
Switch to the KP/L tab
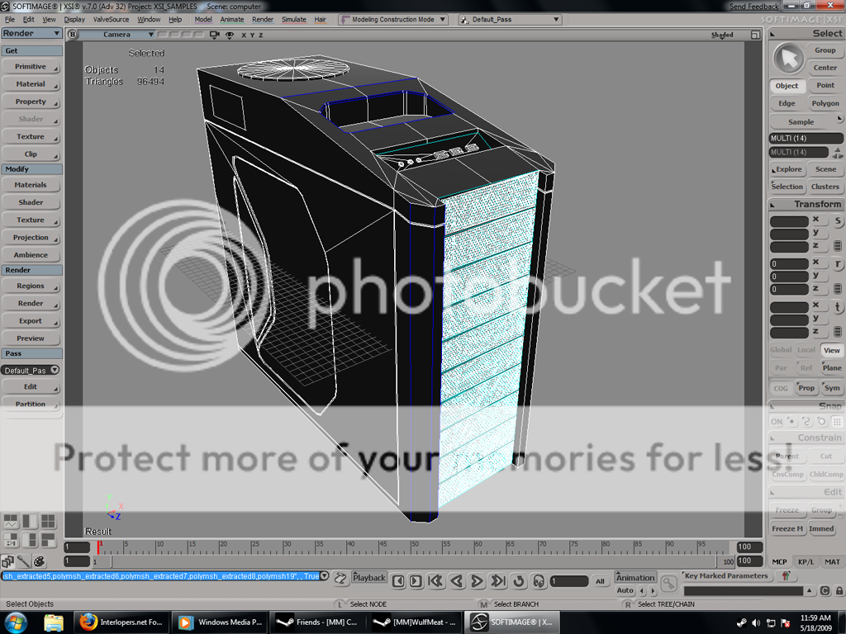[806, 561]
